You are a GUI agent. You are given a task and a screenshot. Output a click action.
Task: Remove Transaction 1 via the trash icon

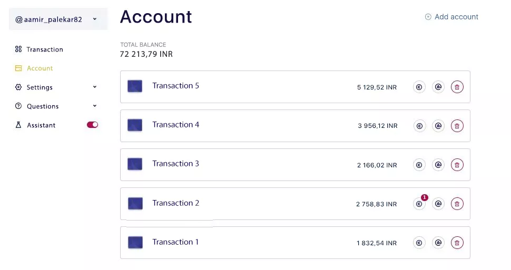click(x=457, y=243)
